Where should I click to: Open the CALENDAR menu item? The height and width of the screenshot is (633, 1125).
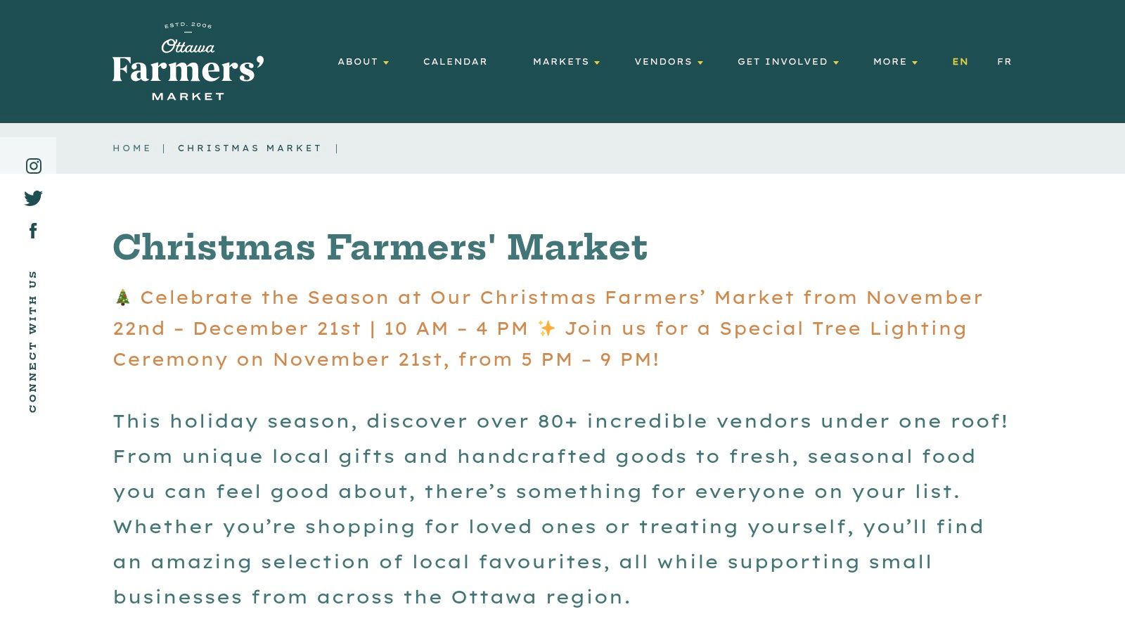tap(456, 62)
